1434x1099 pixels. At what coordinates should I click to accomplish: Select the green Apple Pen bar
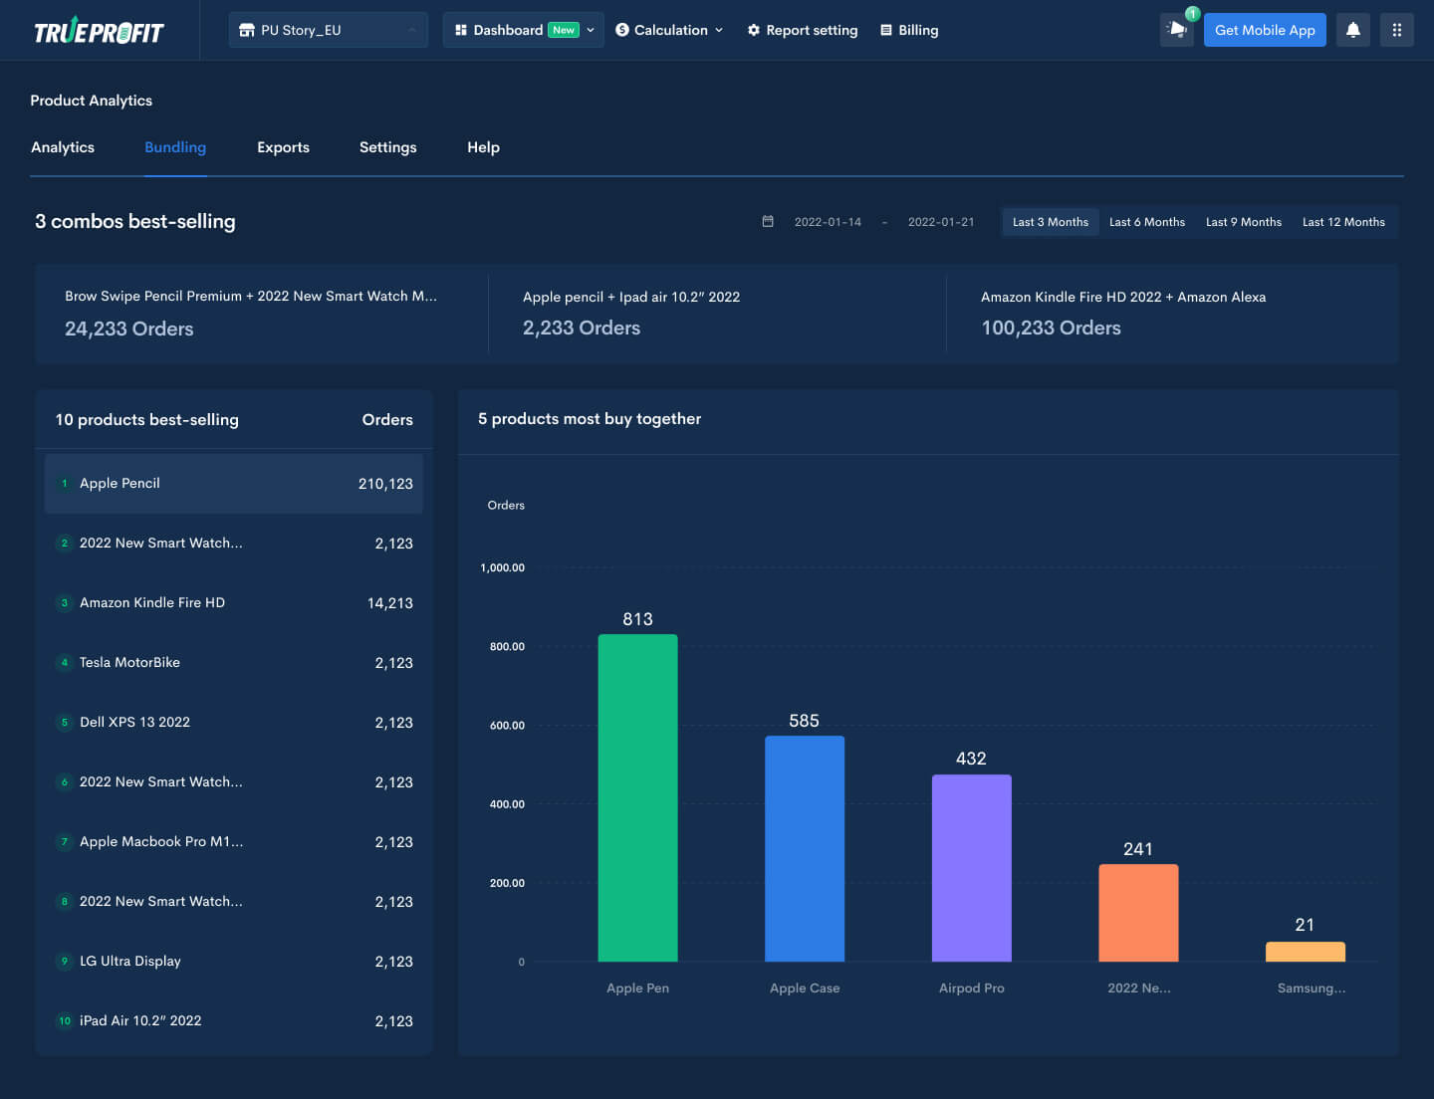[x=637, y=796]
